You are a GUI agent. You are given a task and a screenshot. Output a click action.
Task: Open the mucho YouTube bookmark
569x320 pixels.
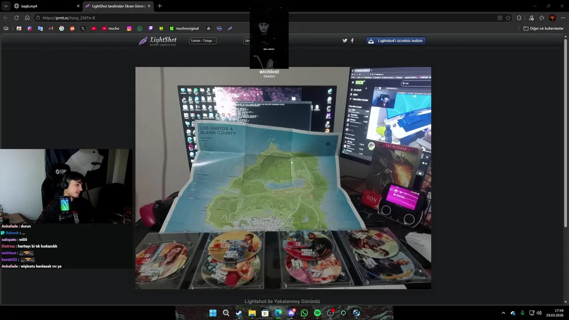pos(111,28)
